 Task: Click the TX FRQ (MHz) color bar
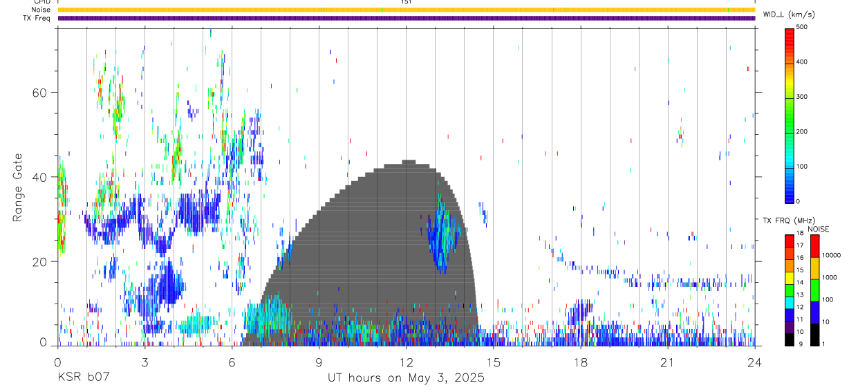790,290
